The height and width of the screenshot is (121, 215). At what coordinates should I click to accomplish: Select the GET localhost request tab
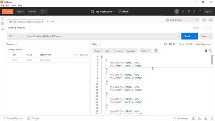click(26, 22)
